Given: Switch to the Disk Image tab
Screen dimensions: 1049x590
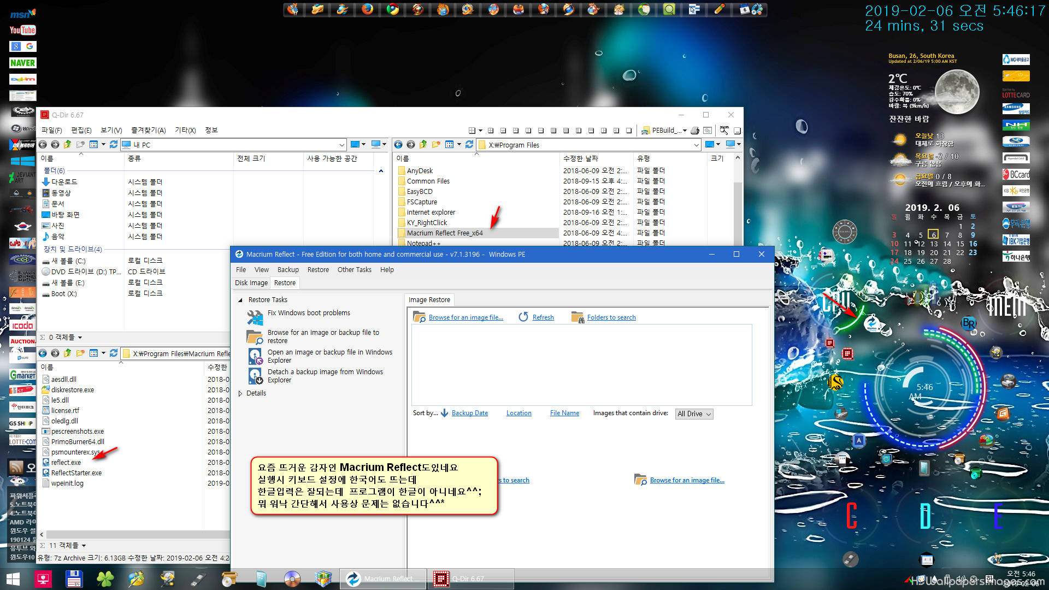Looking at the screenshot, I should click(251, 283).
